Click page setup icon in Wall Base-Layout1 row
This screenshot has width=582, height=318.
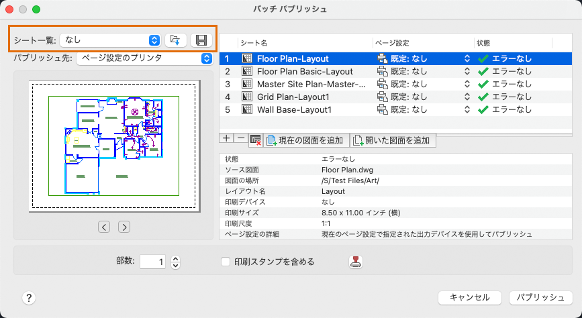pos(383,110)
